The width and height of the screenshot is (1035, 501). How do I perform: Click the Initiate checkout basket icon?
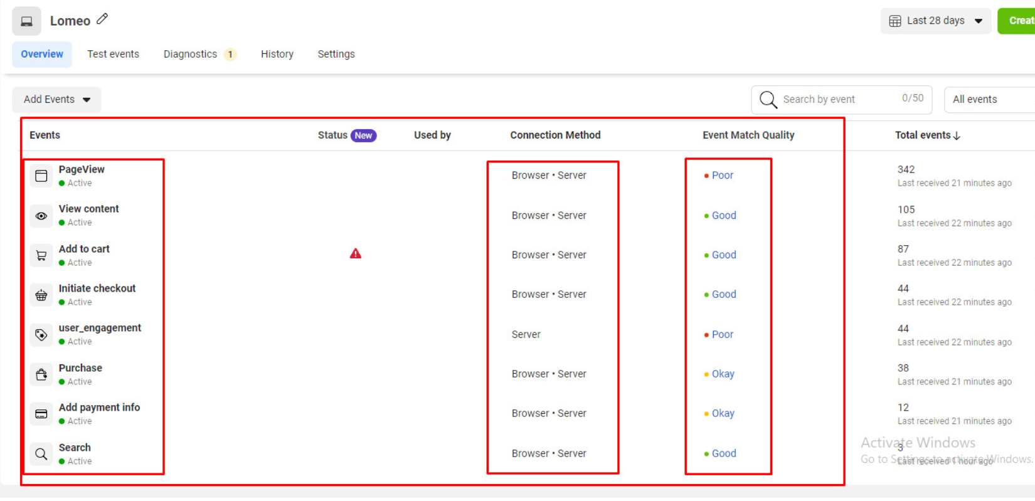(x=41, y=295)
